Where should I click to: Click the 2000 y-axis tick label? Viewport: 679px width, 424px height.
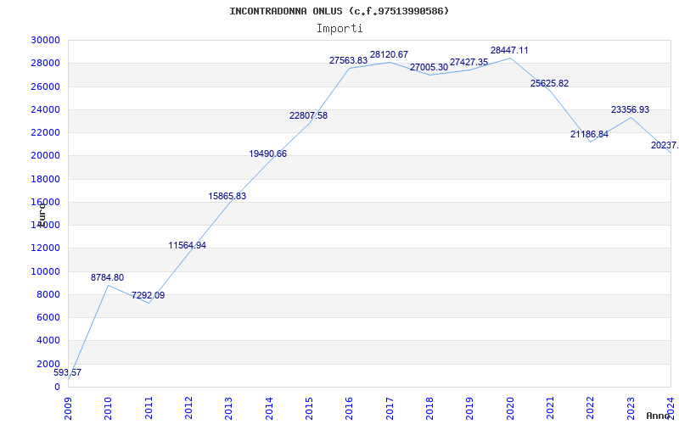48,364
